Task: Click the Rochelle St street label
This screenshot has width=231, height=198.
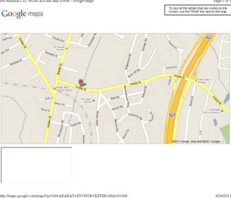Action: coord(51,54)
